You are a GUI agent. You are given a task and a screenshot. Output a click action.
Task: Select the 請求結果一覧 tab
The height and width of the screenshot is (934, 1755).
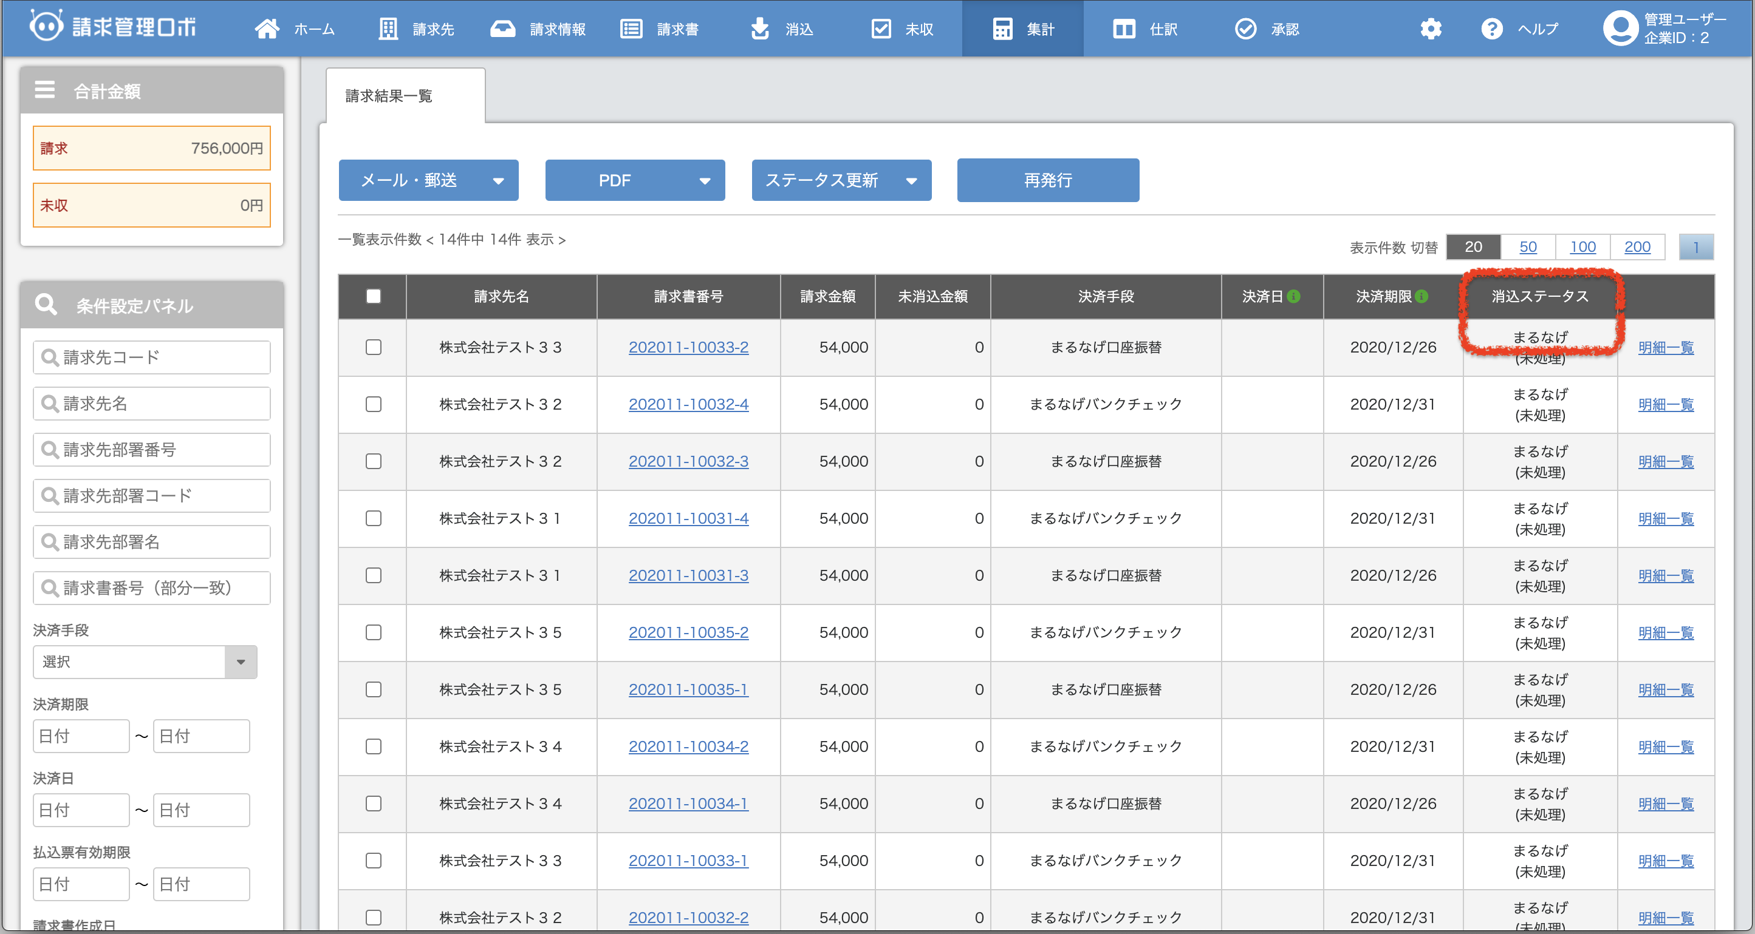(405, 96)
